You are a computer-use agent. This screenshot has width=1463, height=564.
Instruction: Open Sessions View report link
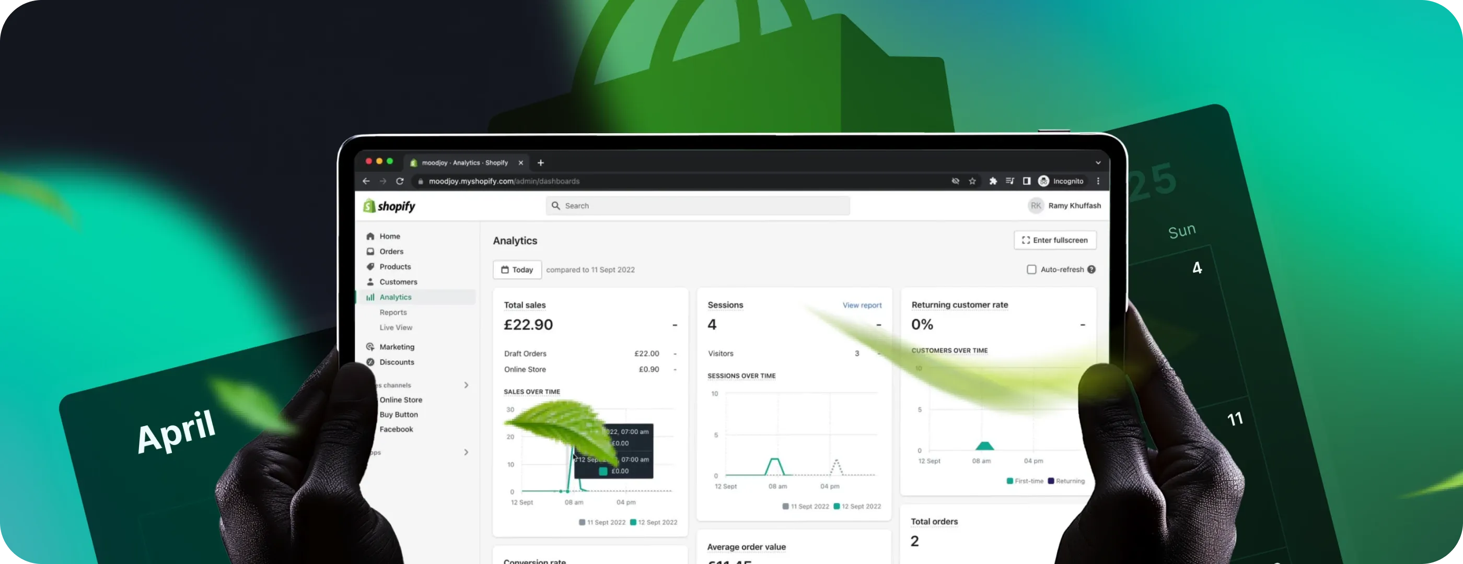pyautogui.click(x=862, y=305)
